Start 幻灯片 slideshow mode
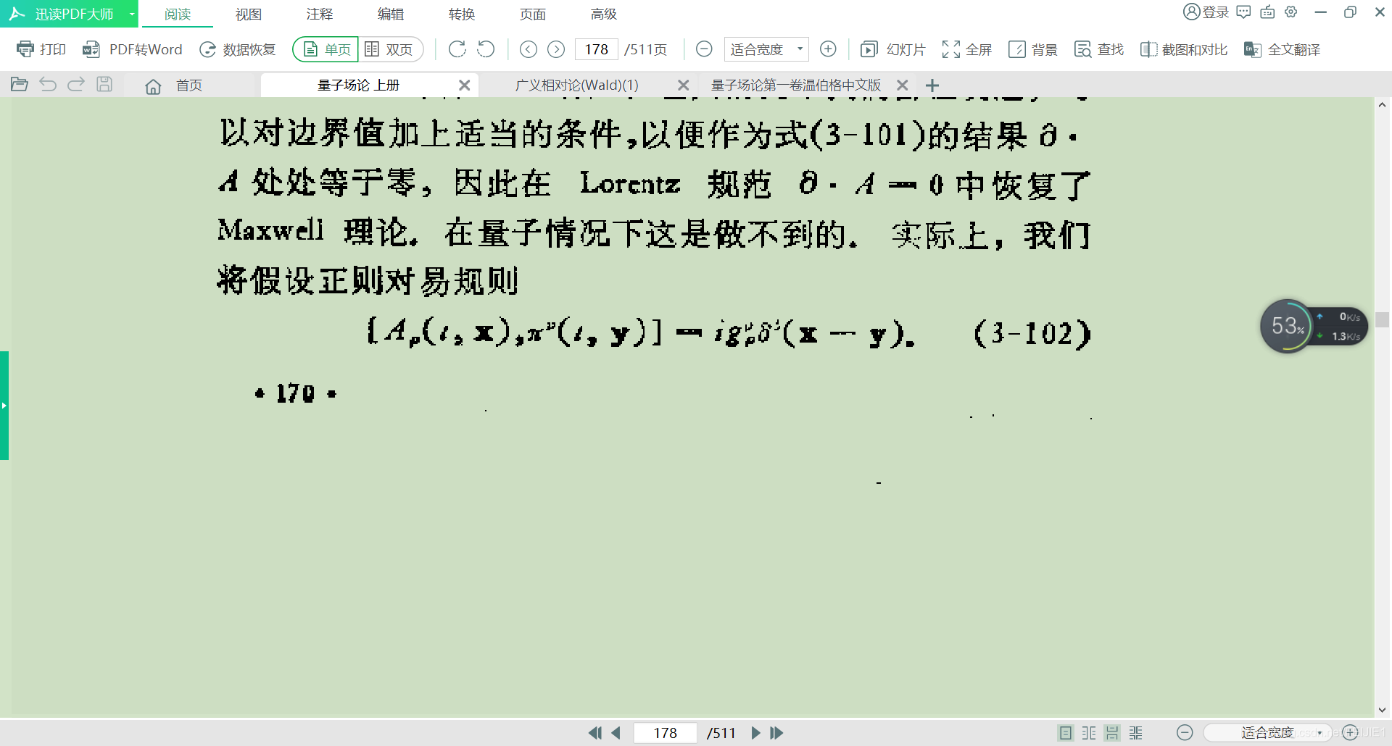This screenshot has height=746, width=1392. (892, 49)
